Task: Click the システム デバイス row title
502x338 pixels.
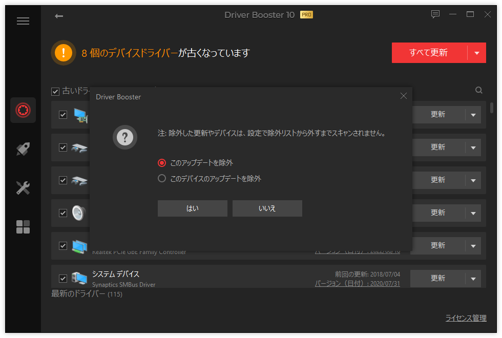Action: click(x=116, y=274)
